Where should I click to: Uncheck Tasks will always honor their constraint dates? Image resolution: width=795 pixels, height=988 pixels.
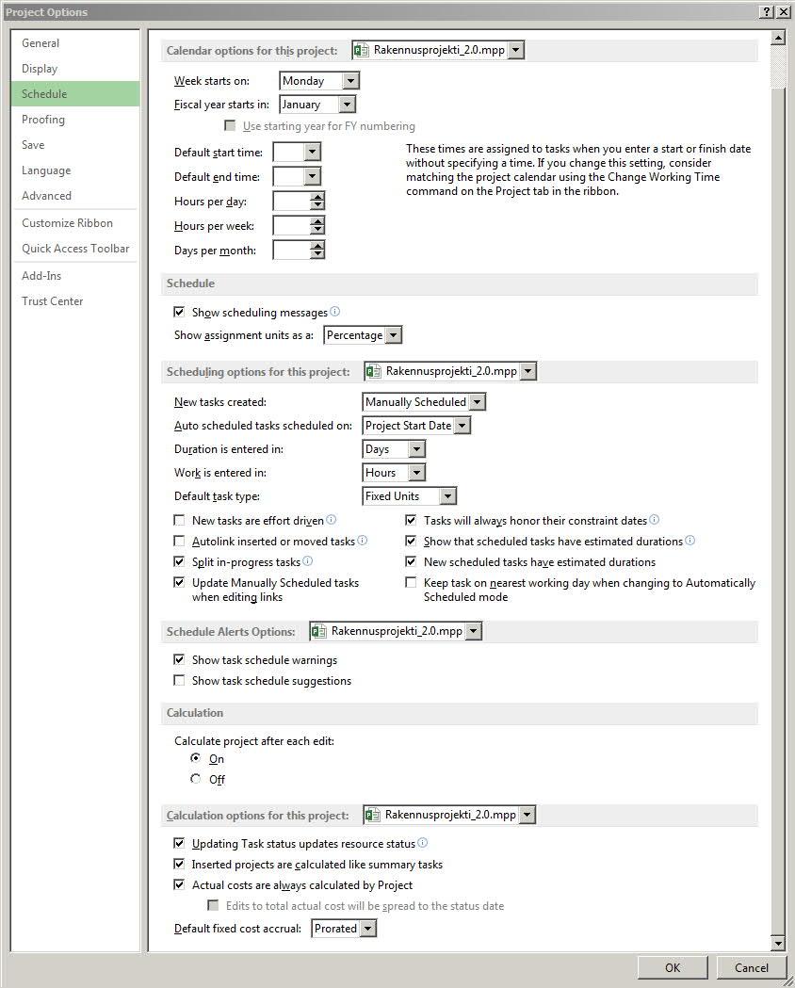pos(412,521)
